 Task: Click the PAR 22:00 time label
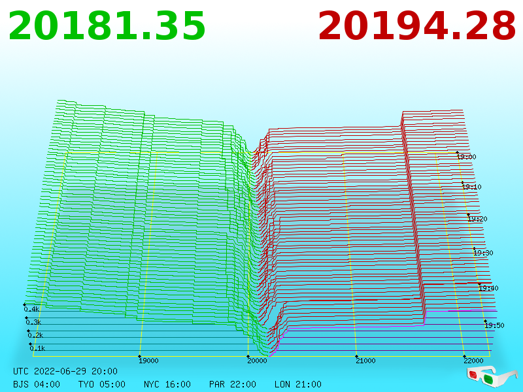pyautogui.click(x=233, y=384)
